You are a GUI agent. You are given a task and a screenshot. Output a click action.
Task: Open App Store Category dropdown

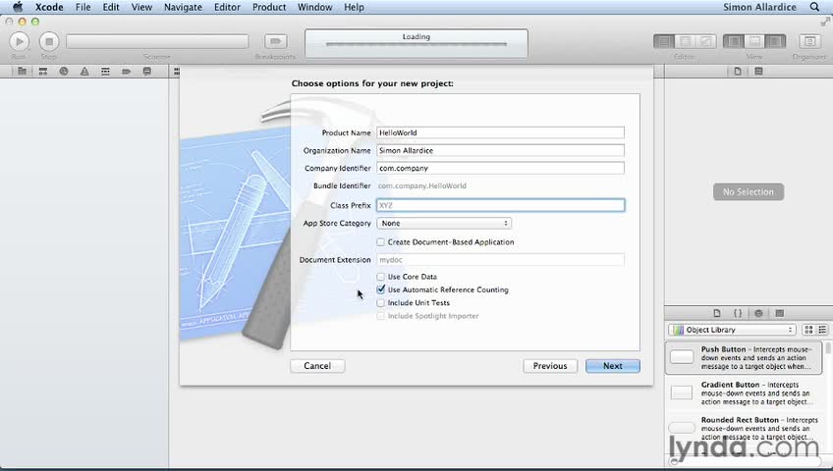444,224
